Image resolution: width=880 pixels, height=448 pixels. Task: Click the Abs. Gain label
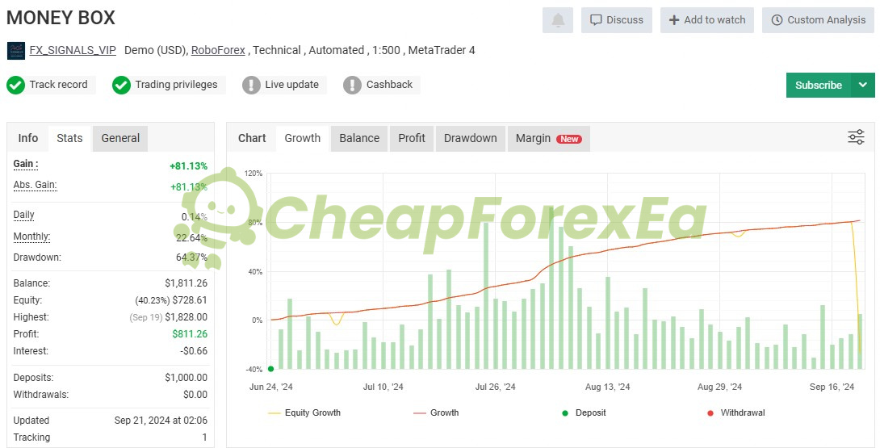pyautogui.click(x=35, y=185)
